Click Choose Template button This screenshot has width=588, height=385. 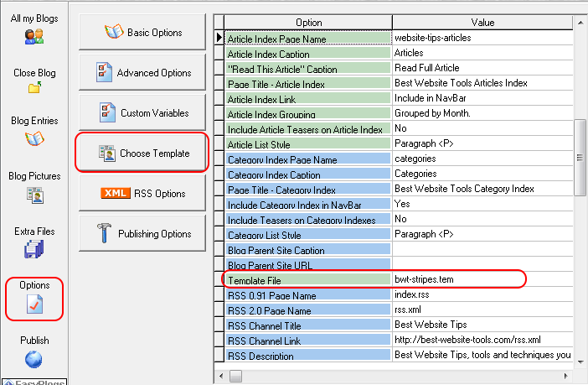click(x=142, y=153)
